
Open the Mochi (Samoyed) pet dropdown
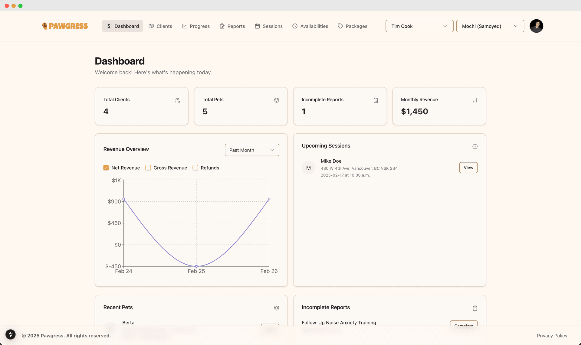pyautogui.click(x=490, y=26)
